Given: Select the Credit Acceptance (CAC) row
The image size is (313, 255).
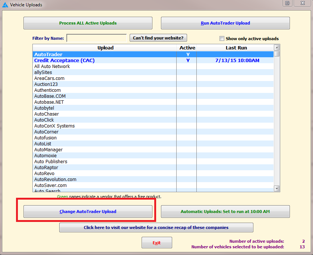Looking at the screenshot, I should click(153, 60).
